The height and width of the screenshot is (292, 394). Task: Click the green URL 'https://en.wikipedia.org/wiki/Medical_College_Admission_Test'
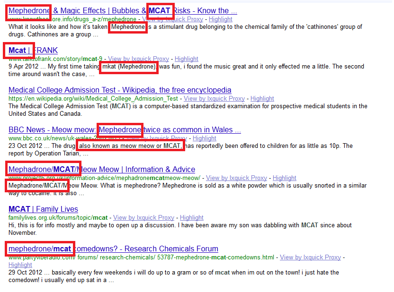coord(93,98)
